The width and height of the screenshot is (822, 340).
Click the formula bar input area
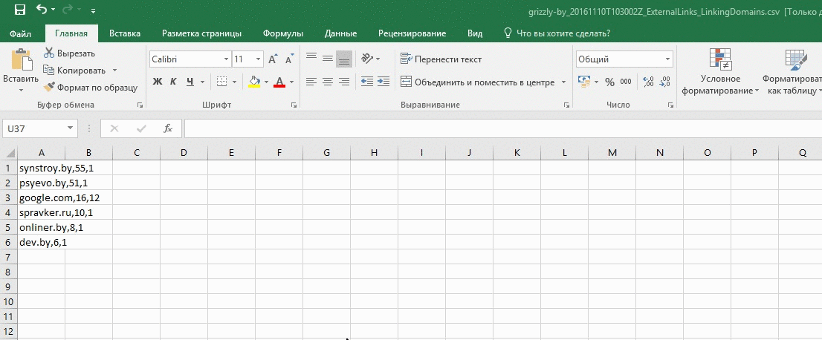[502, 128]
